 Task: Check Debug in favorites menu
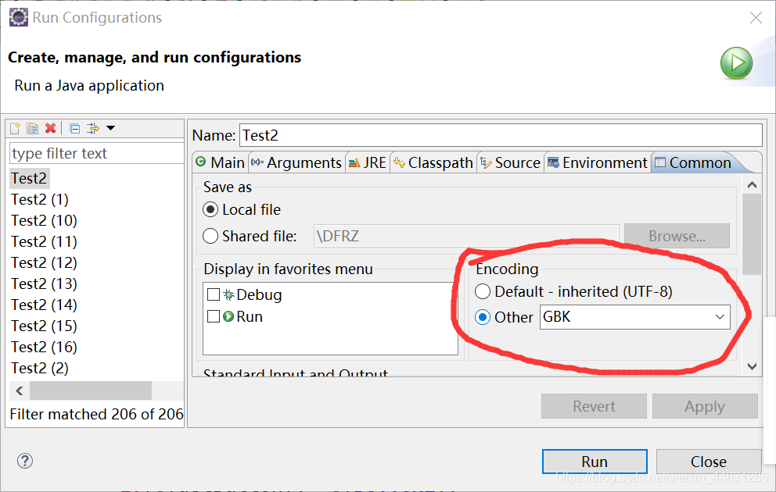coord(214,295)
